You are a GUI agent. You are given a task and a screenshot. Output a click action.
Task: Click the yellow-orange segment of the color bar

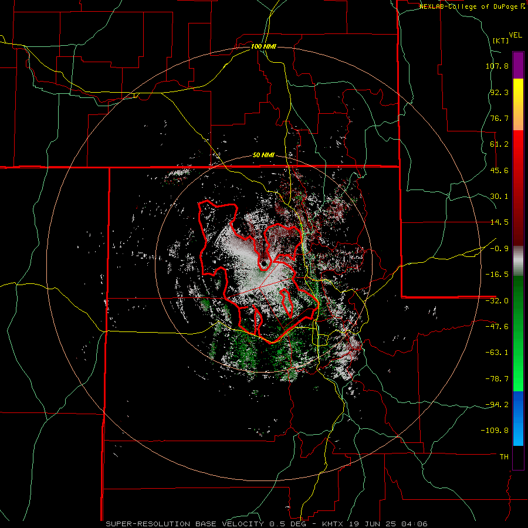[518, 104]
